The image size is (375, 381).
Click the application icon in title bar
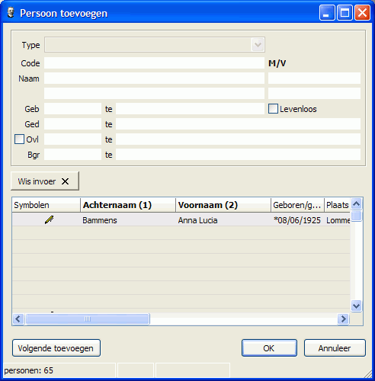point(11,12)
